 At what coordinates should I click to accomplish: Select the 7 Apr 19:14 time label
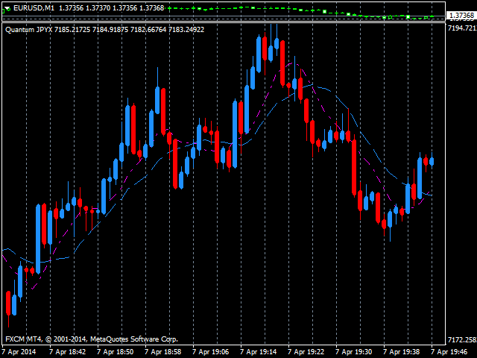click(x=258, y=351)
